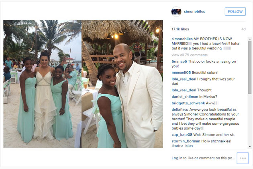Viewport: 253px width, 169px height.
Task: Click the 17.1k likes count
Action: point(180,29)
